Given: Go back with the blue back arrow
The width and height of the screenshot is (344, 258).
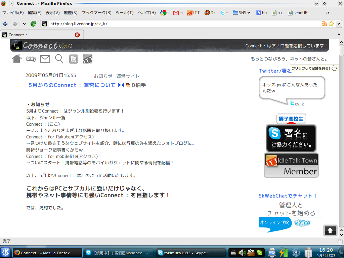Looking at the screenshot, I should click(x=5, y=24).
